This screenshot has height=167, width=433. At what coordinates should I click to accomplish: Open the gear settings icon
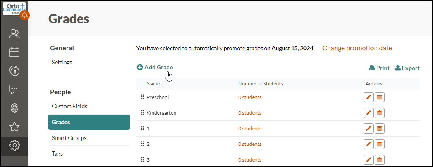point(14,145)
